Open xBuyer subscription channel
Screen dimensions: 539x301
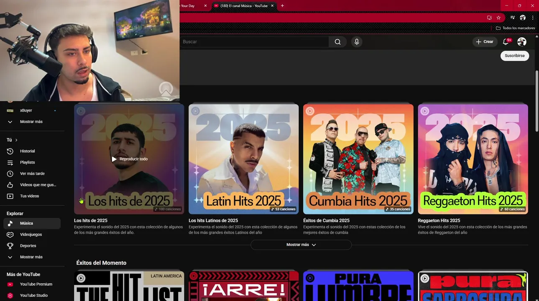coord(32,110)
